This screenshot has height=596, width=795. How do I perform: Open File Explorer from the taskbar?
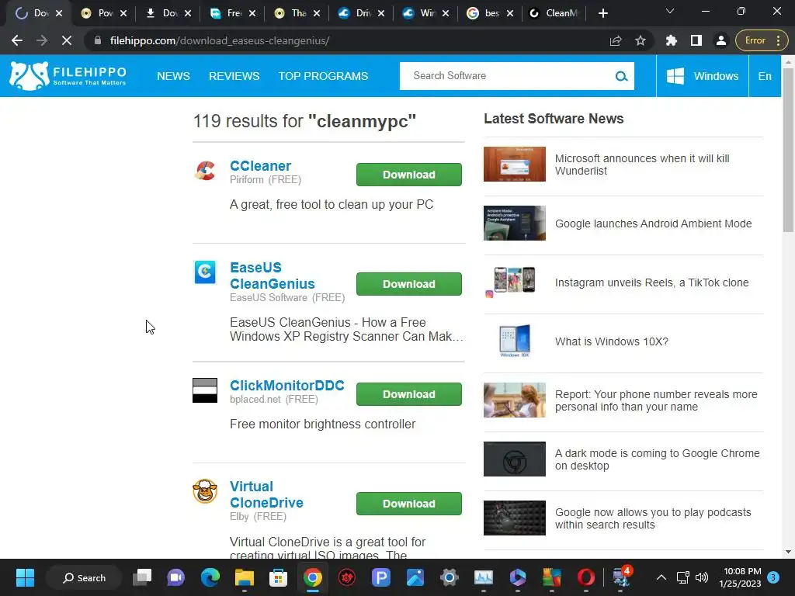(244, 577)
